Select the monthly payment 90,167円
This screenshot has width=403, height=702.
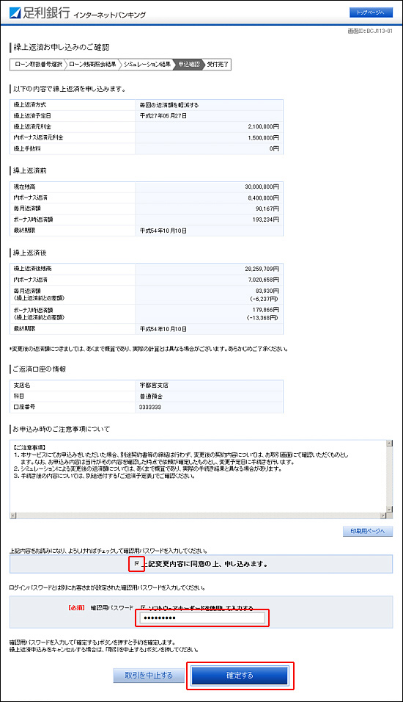pyautogui.click(x=267, y=209)
